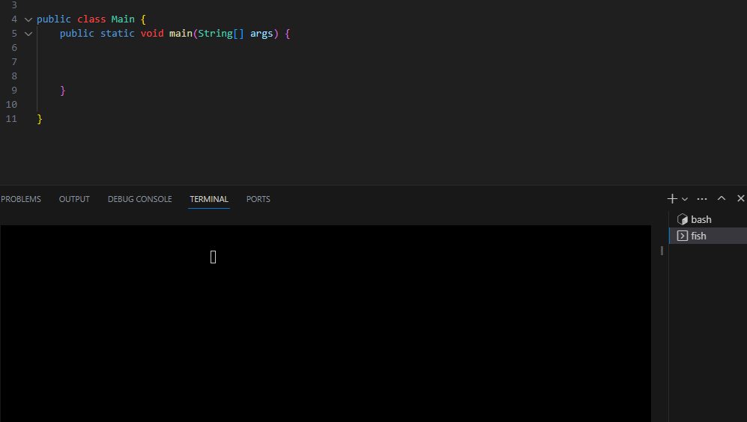
Task: Click line number 6 in the gutter
Action: (14, 48)
